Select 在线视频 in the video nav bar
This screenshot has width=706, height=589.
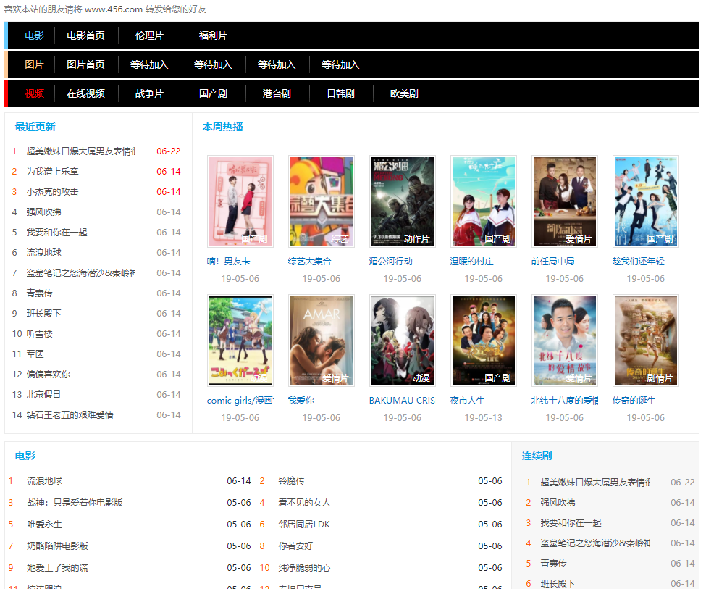point(86,93)
